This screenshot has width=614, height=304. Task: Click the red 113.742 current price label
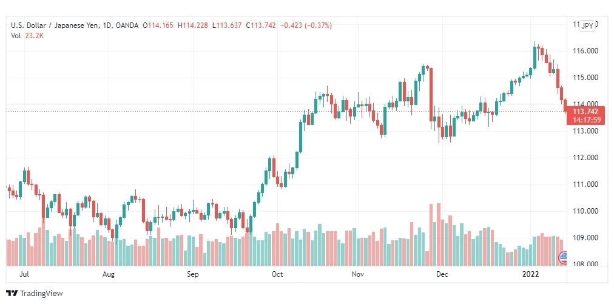(x=586, y=112)
